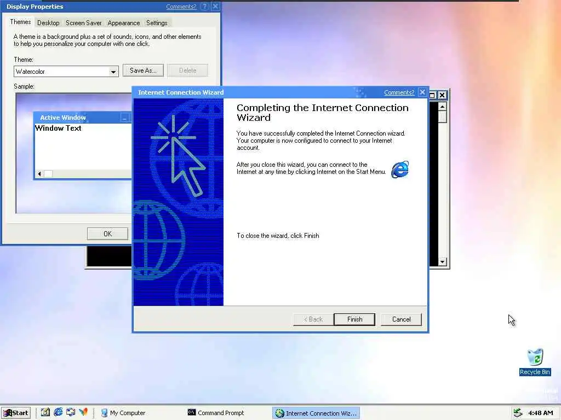Image resolution: width=561 pixels, height=420 pixels.
Task: Click Comments? link in Display Properties title
Action: click(x=181, y=7)
